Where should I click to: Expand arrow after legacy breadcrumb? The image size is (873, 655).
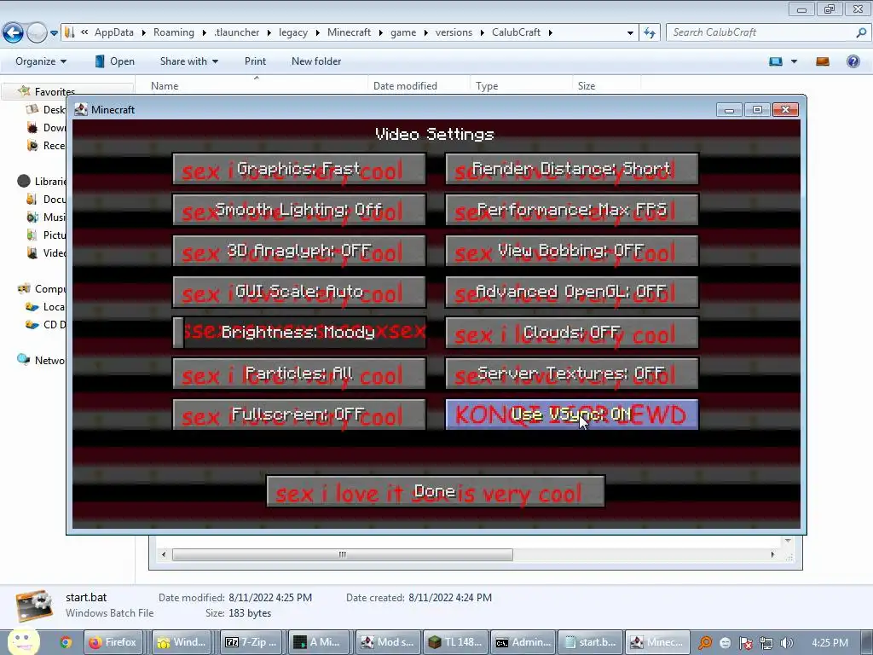(x=317, y=32)
